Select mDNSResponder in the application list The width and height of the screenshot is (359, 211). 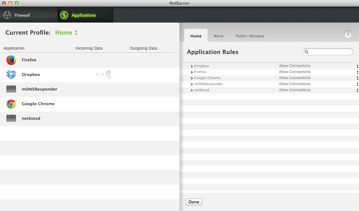coord(90,89)
